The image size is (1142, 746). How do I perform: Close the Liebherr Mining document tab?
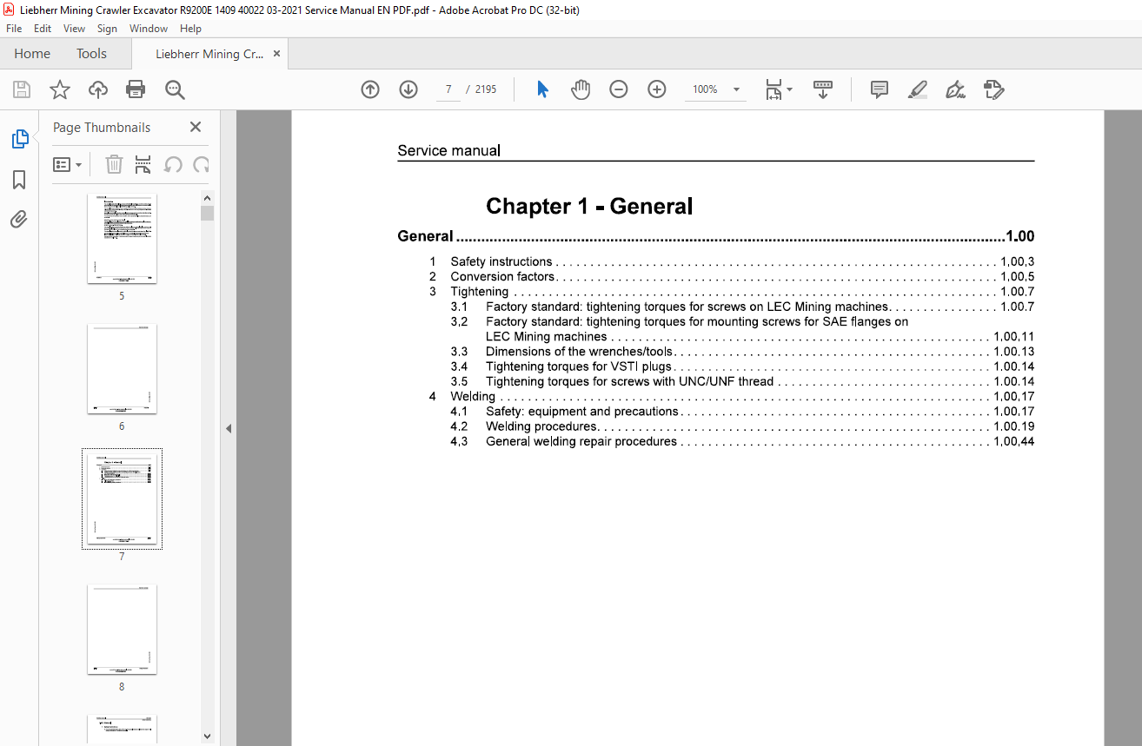tap(276, 54)
